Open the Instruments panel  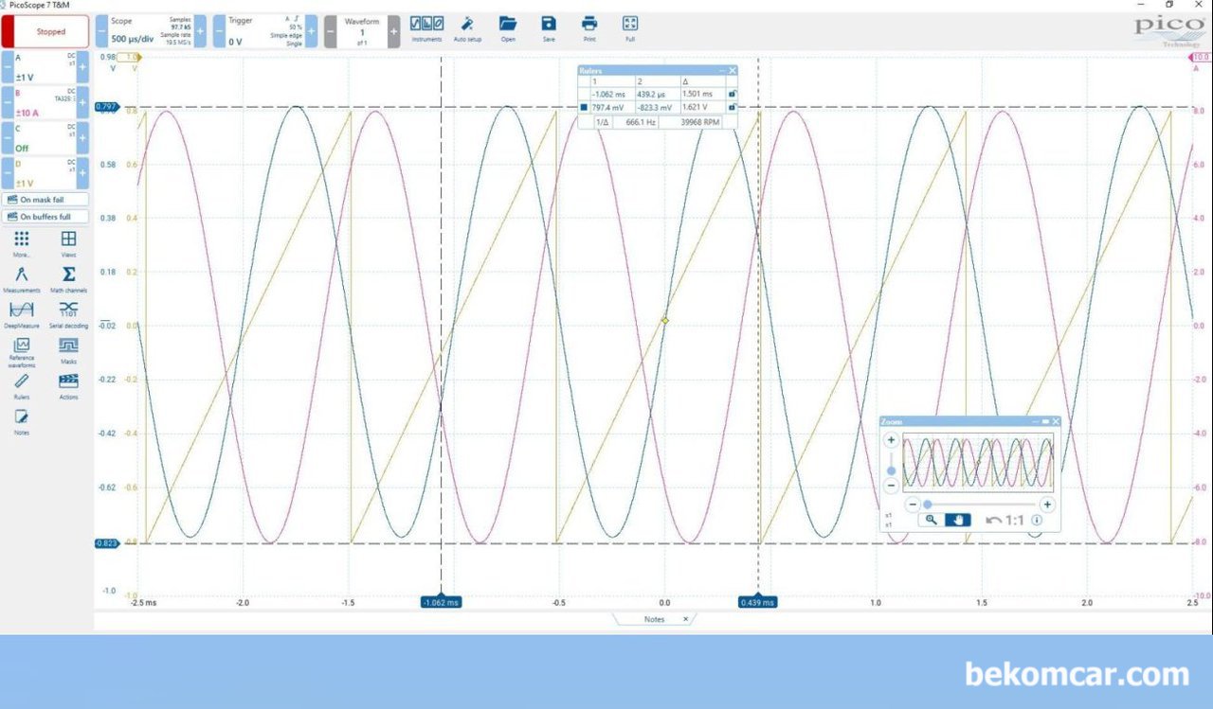click(426, 28)
